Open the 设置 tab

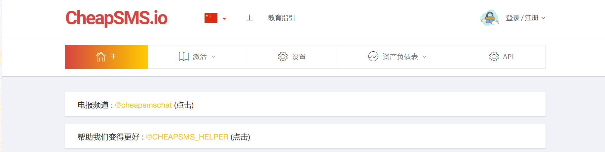(x=299, y=57)
